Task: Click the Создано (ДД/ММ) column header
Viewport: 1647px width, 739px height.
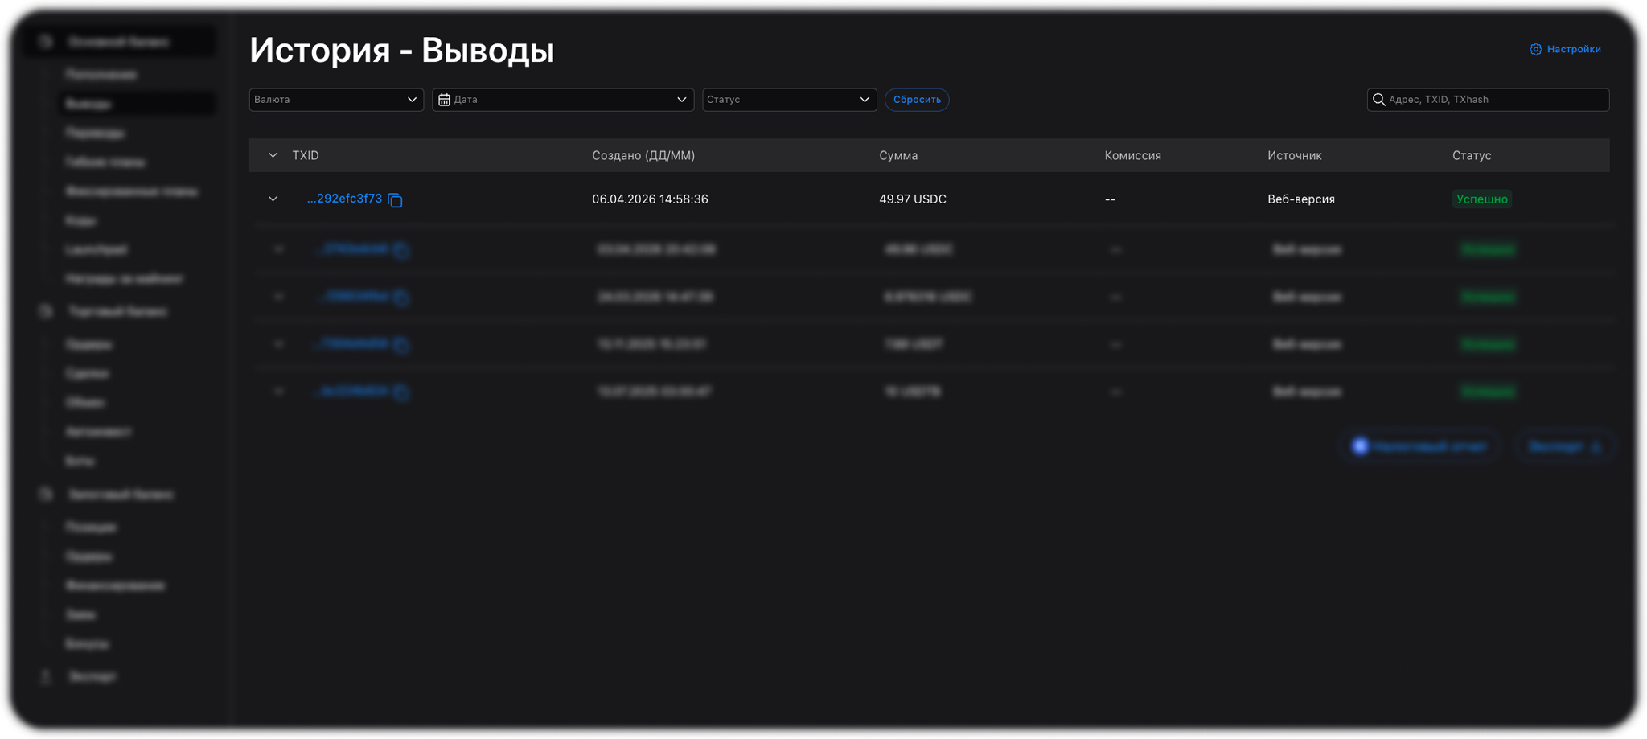Action: (643, 155)
